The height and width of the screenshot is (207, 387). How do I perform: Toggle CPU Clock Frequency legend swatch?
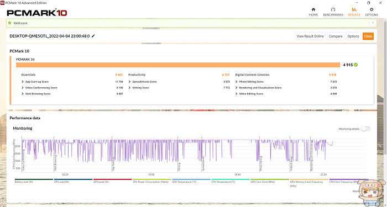coord(349,179)
